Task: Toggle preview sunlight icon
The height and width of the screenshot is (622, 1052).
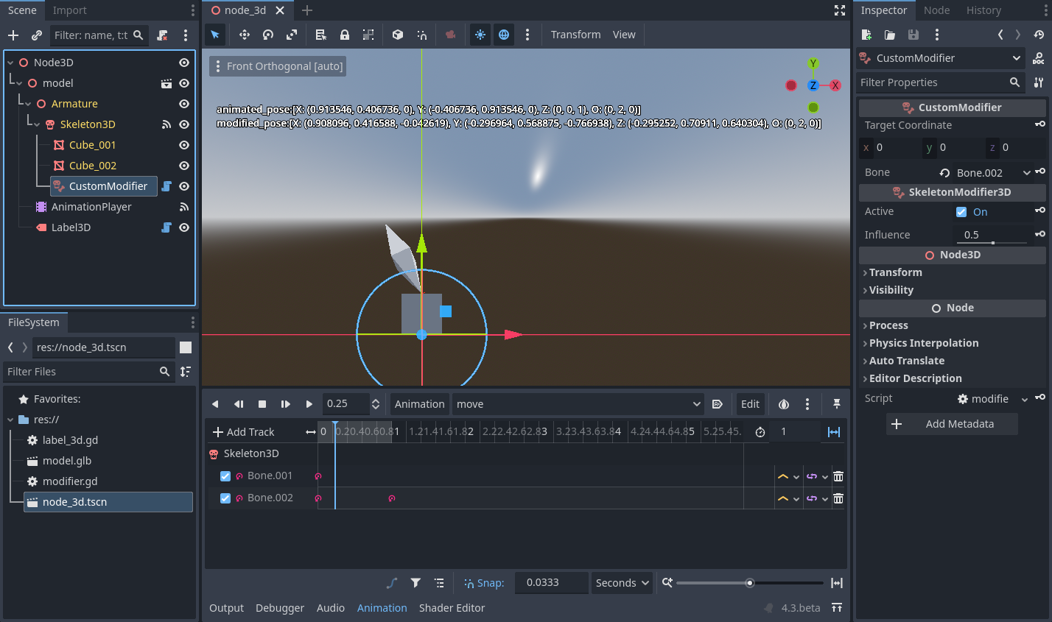Action: coord(480,35)
